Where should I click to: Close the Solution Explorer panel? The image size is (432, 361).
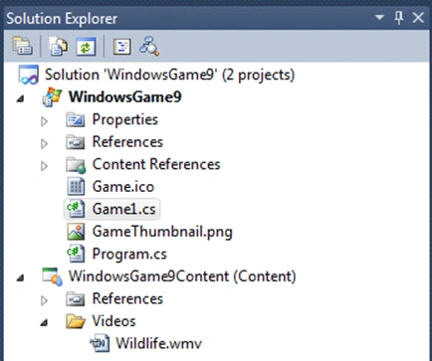[x=418, y=17]
